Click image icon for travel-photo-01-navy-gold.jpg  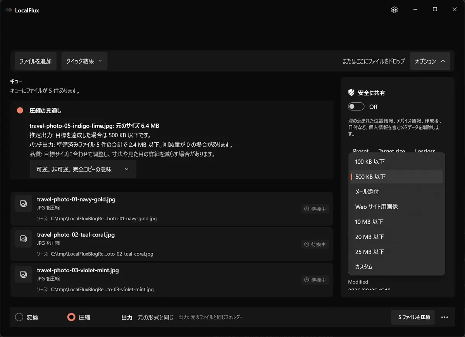pos(23,203)
